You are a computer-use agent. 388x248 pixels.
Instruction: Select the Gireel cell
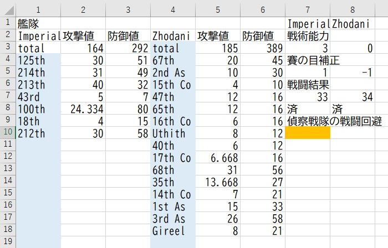tap(173, 230)
